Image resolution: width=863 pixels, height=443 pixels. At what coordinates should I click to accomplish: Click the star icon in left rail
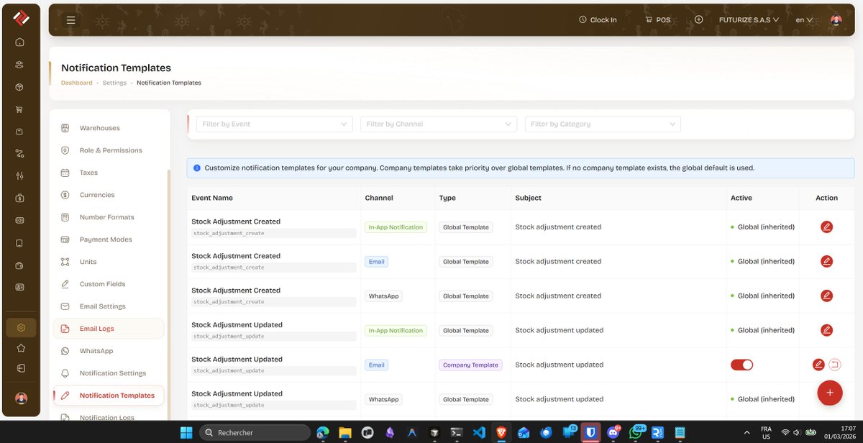[x=21, y=348]
